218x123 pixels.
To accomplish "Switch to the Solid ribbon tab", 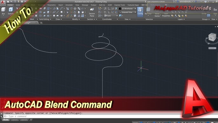I will [18, 5].
